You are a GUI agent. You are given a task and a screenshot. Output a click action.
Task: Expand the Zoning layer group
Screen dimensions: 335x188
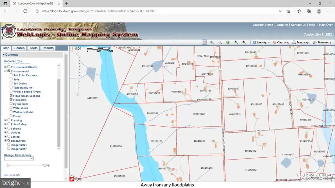pos(5,136)
